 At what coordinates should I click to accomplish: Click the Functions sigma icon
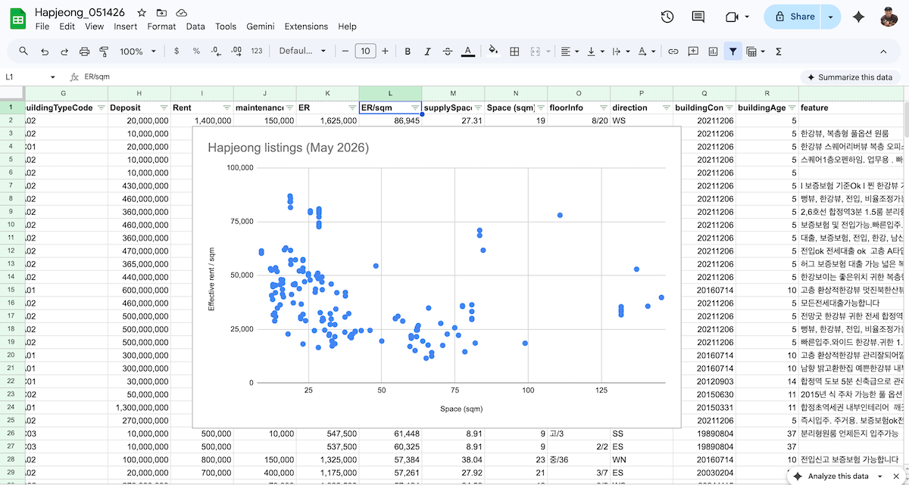click(779, 51)
